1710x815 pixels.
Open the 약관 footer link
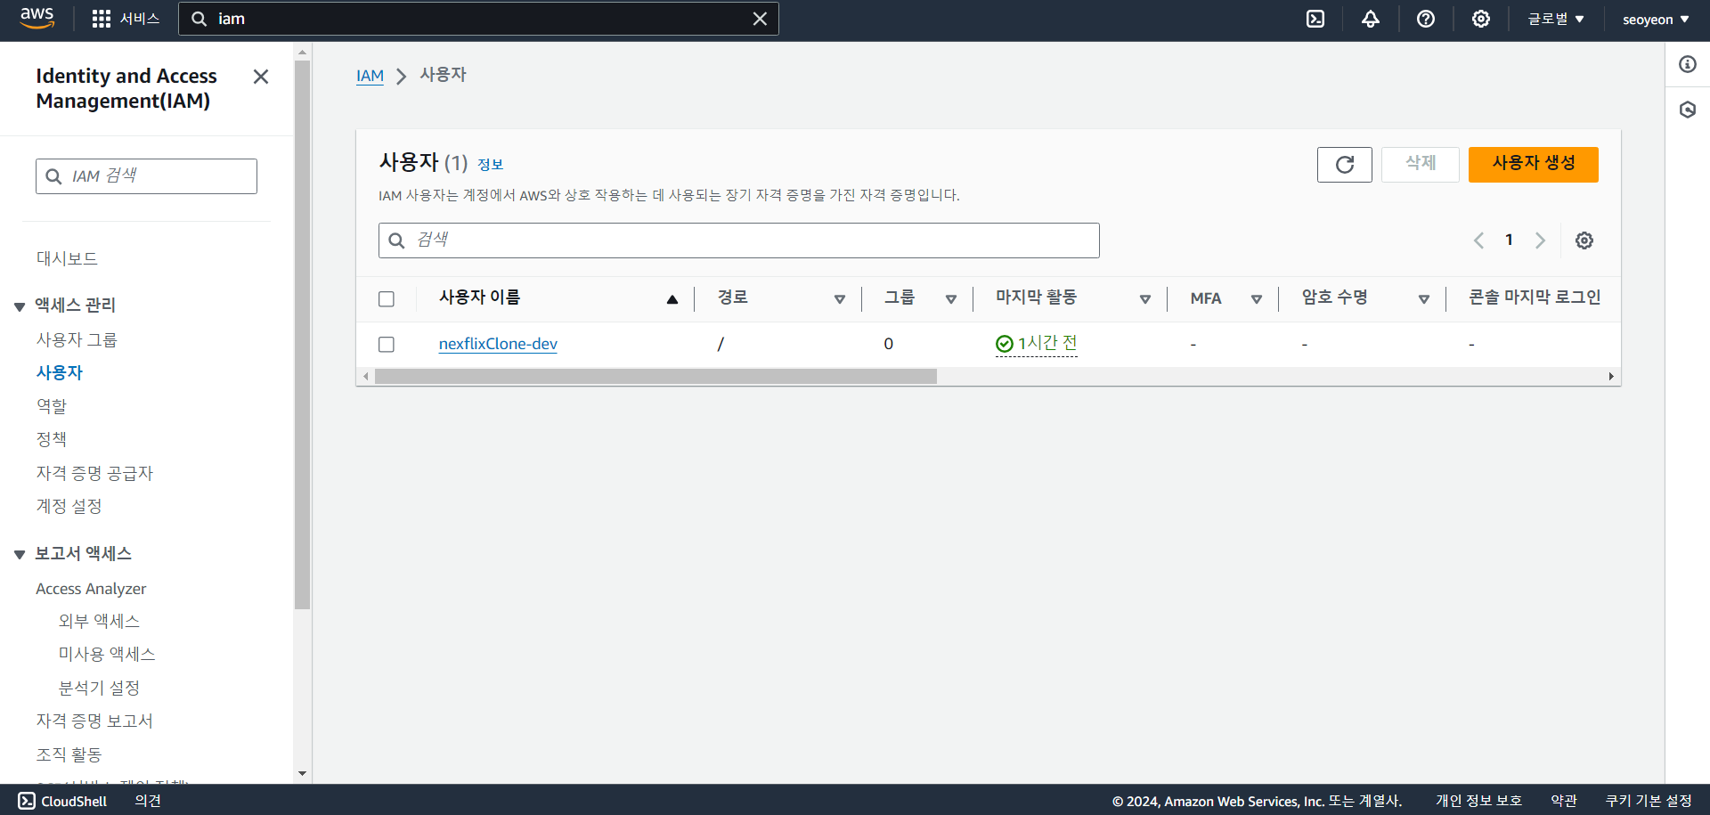click(1564, 801)
